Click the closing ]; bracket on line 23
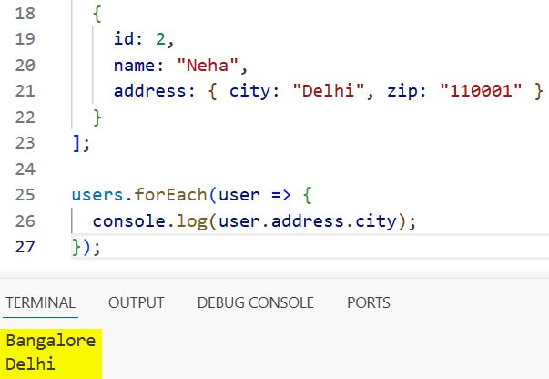This screenshot has width=549, height=379. (81, 144)
